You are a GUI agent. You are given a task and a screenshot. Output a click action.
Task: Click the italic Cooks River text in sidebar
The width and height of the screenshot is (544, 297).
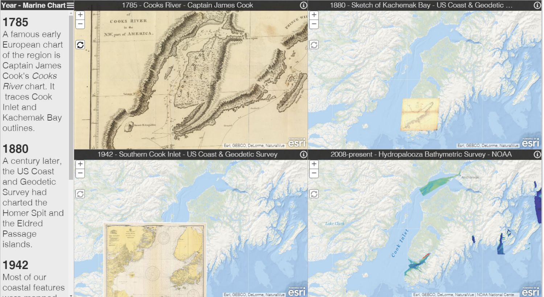30,81
